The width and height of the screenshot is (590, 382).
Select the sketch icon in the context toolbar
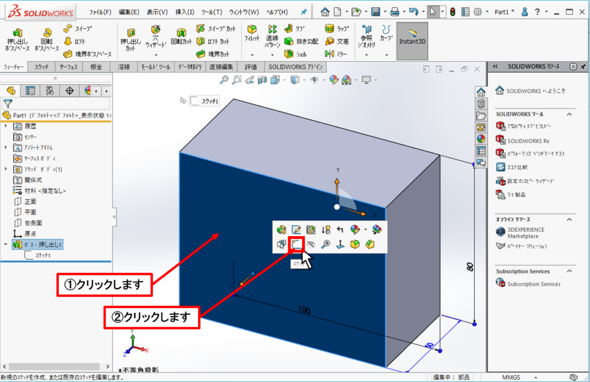click(296, 244)
